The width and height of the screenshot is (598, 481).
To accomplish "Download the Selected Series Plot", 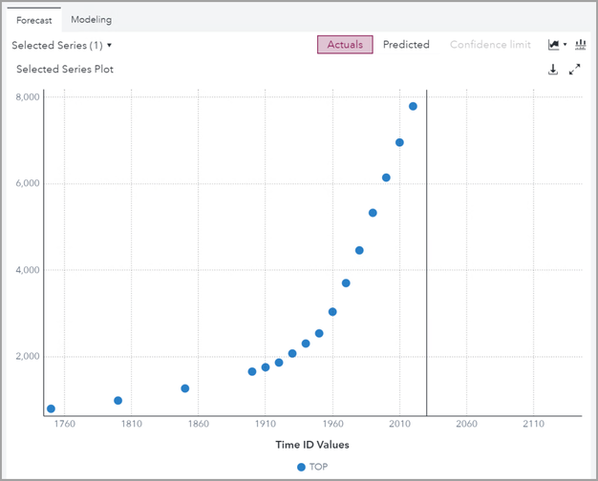I will click(553, 70).
